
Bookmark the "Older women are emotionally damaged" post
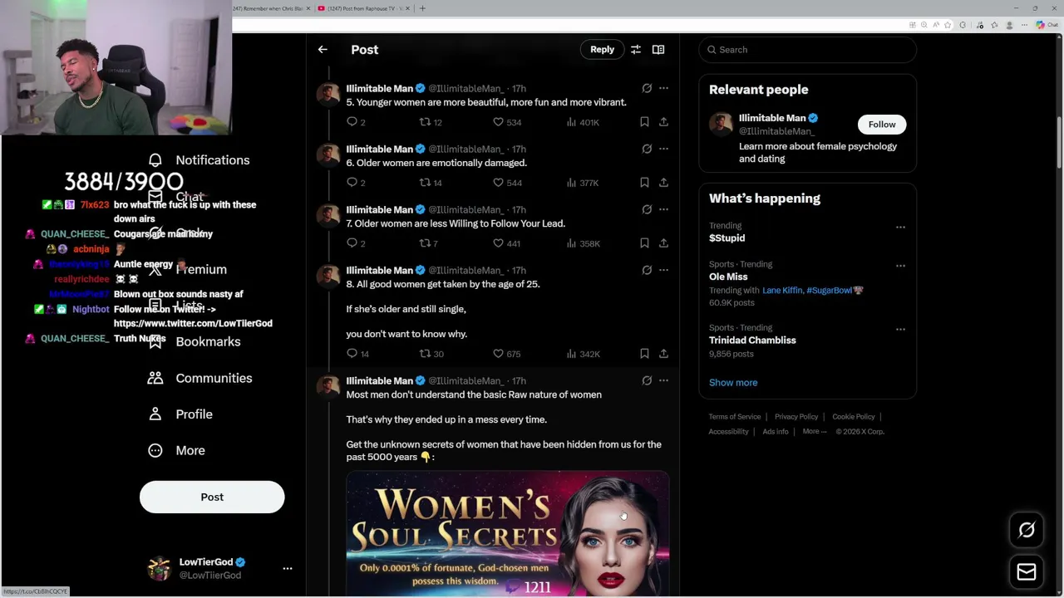coord(644,183)
